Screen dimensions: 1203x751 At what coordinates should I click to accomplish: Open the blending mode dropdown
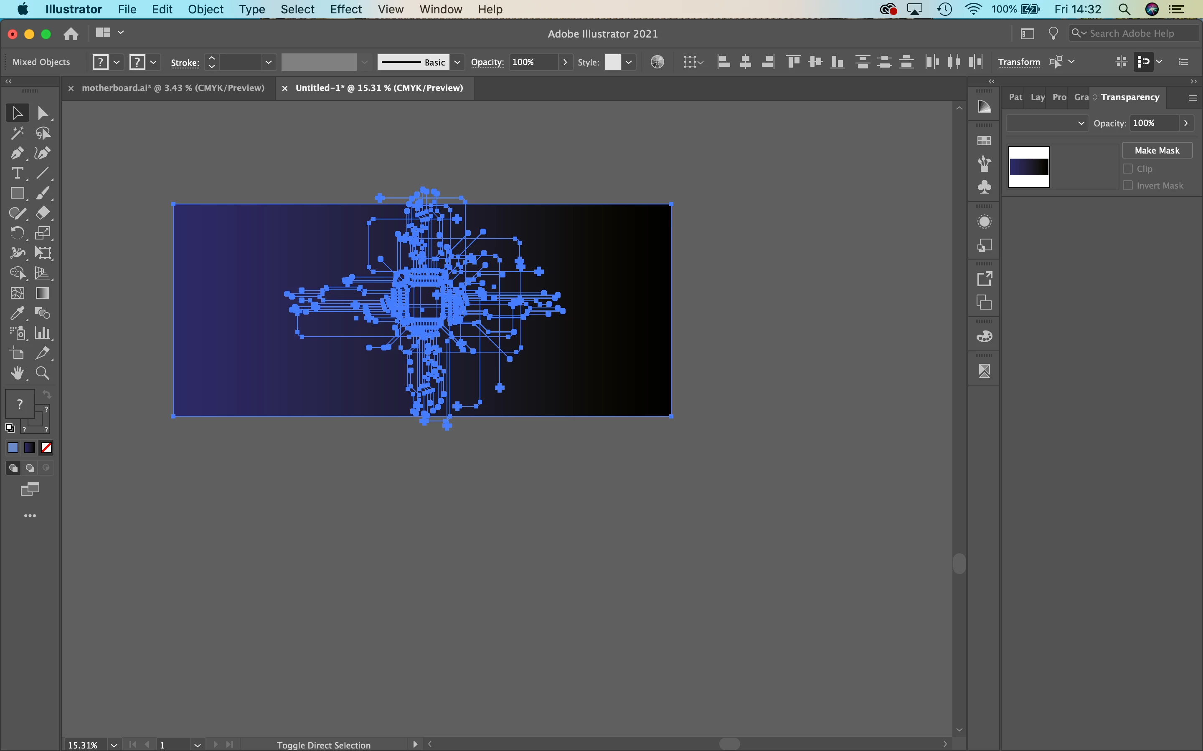pos(1046,123)
